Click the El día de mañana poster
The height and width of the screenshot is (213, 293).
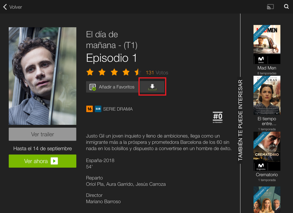pos(43,76)
